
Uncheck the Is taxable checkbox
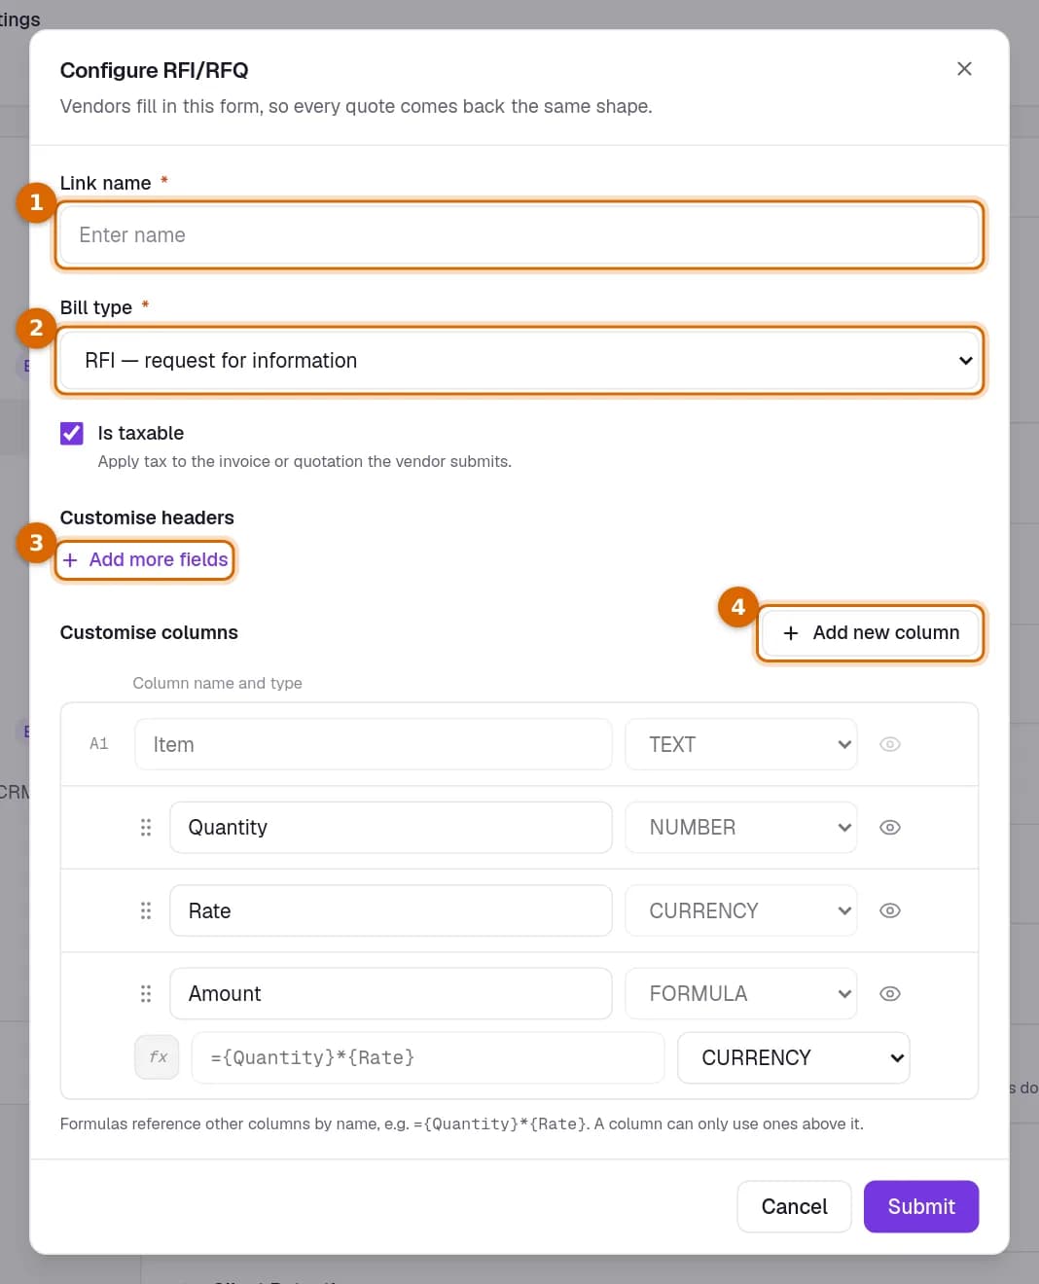pos(72,433)
